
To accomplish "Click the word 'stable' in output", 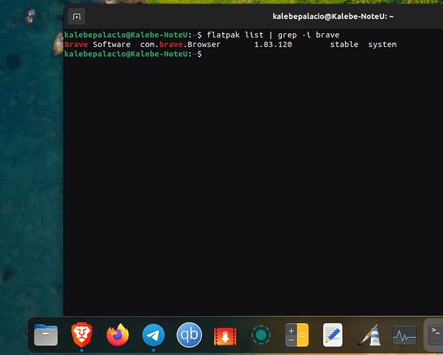I will coord(344,45).
